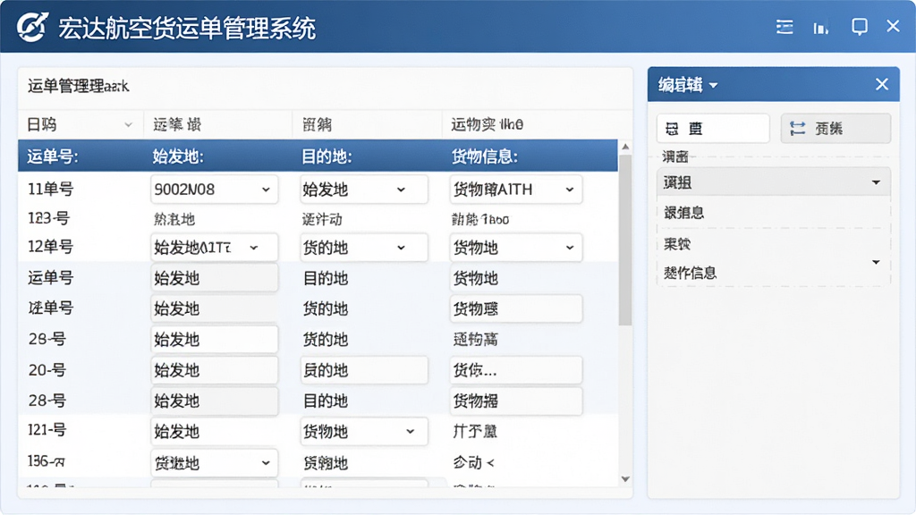Select the 12单号 row label

point(51,247)
